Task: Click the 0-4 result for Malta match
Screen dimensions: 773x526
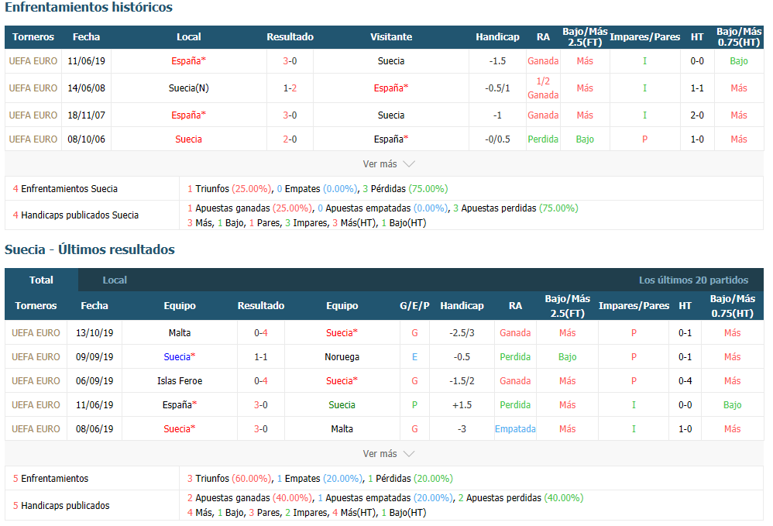Action: coord(261,333)
